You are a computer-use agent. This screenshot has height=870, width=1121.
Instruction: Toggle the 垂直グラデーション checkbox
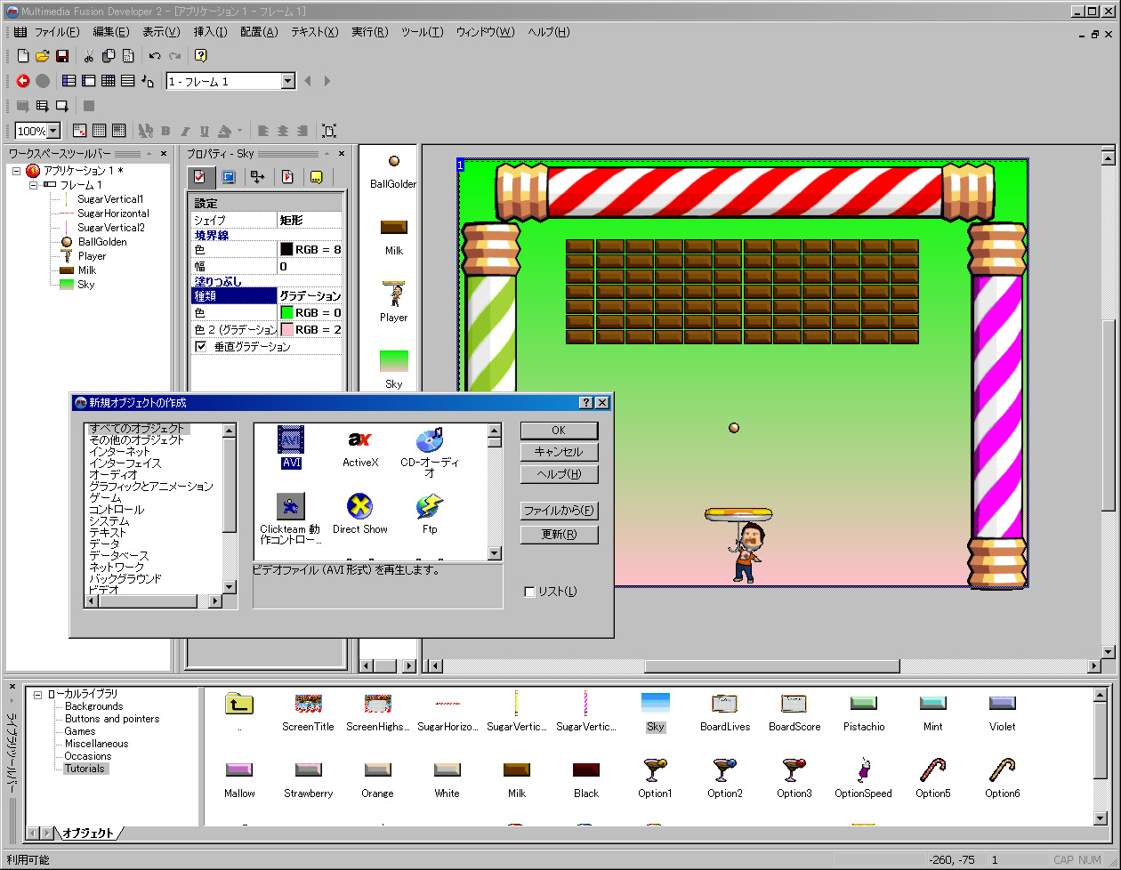(201, 347)
